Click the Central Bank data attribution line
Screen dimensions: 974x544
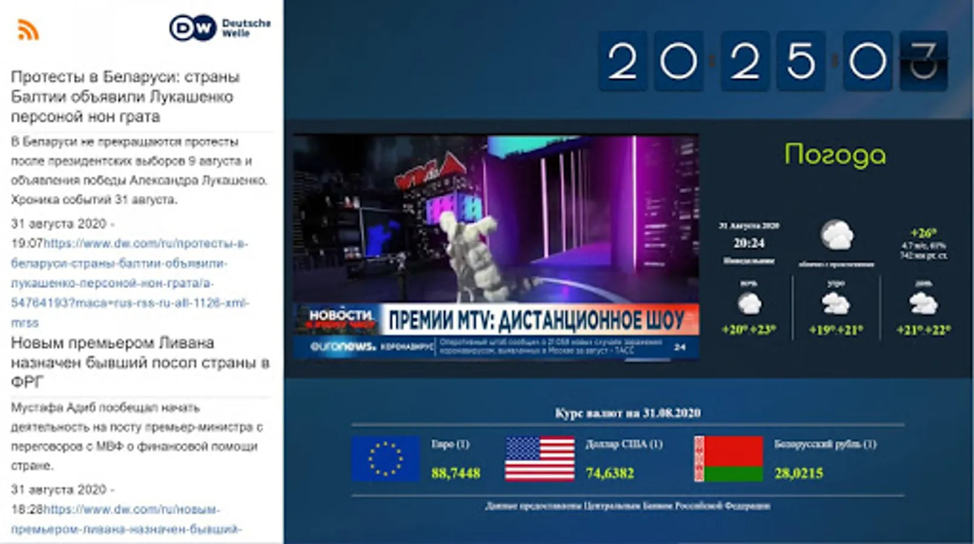pyautogui.click(x=628, y=506)
